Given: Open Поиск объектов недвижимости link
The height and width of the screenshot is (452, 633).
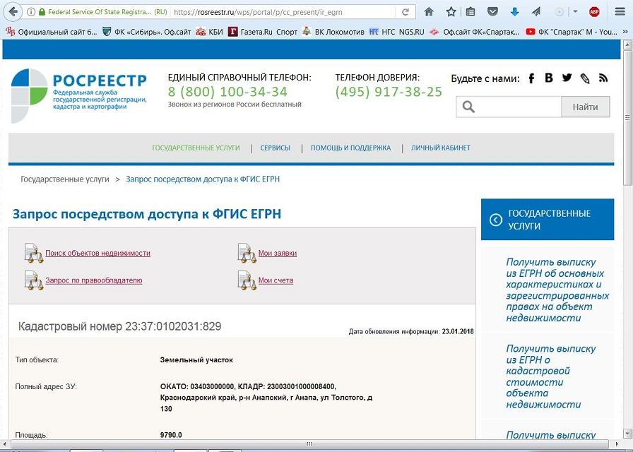Looking at the screenshot, I should pos(97,253).
